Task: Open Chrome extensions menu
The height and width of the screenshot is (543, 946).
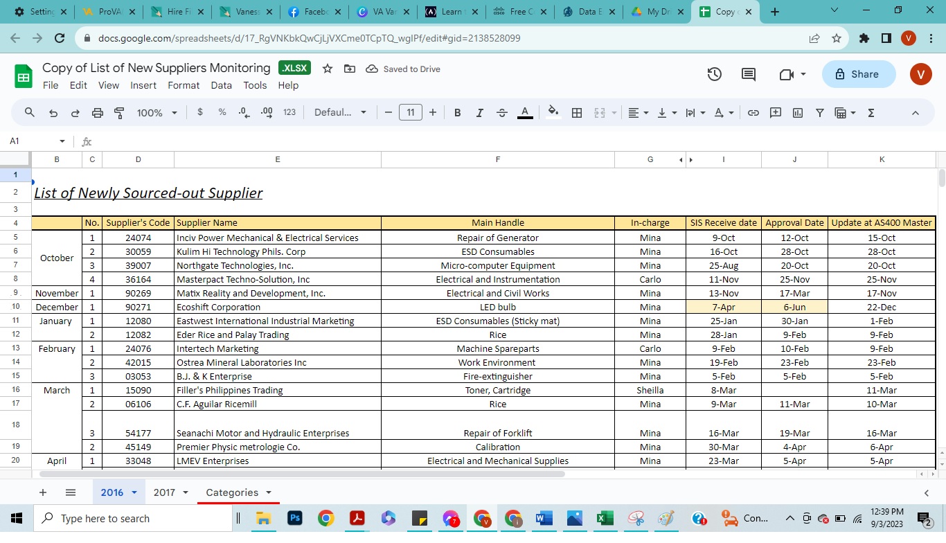Action: [864, 38]
